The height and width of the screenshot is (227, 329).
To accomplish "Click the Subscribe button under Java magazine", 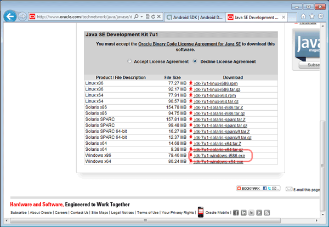I will coord(309,65).
